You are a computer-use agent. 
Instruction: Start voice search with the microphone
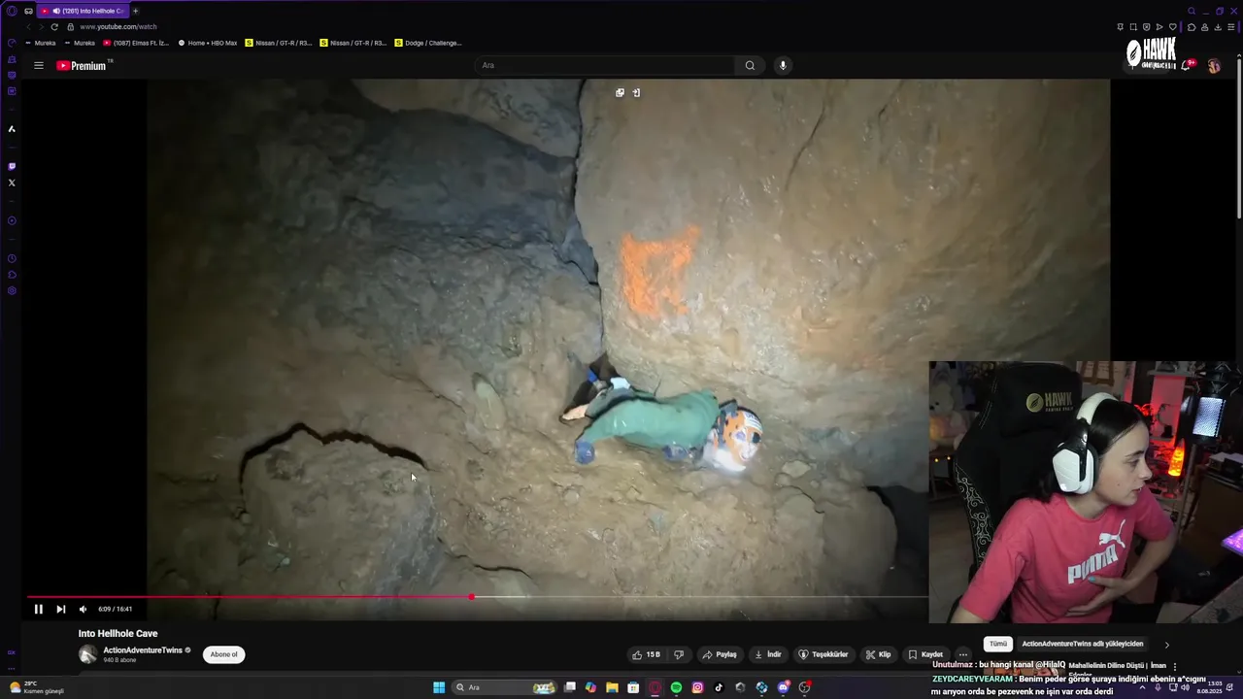point(783,65)
